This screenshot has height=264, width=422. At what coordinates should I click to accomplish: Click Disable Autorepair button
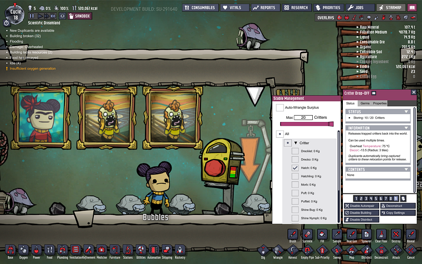click(x=361, y=206)
